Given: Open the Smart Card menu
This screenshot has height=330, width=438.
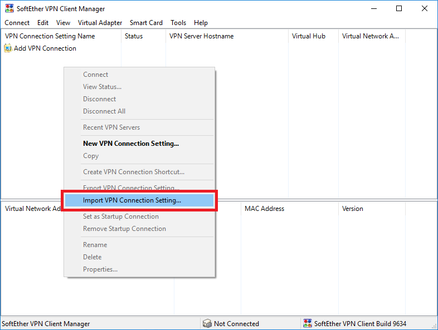Looking at the screenshot, I should point(146,23).
